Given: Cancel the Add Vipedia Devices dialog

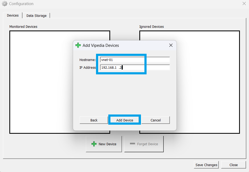Looking at the screenshot, I should point(155,120).
